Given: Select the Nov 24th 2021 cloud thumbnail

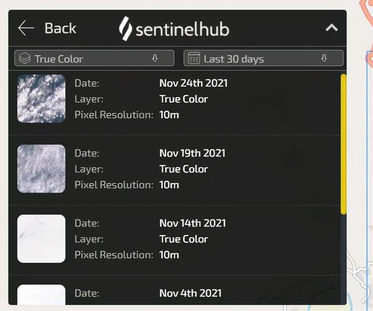Looking at the screenshot, I should (41, 99).
